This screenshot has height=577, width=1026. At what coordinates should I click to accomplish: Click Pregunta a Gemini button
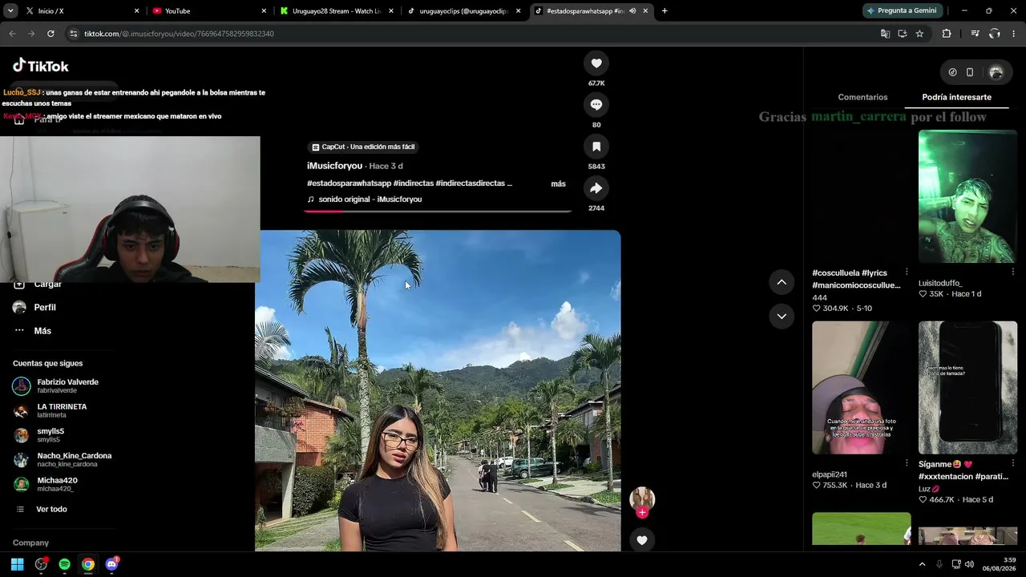[x=901, y=11]
